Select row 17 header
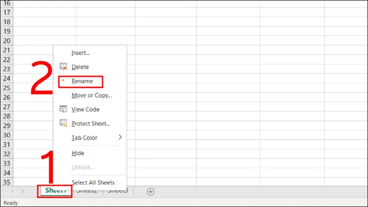Viewport: 368px width, 207px height. coord(7,12)
